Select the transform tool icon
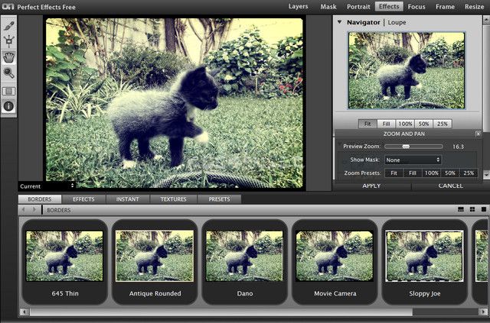 click(8, 41)
